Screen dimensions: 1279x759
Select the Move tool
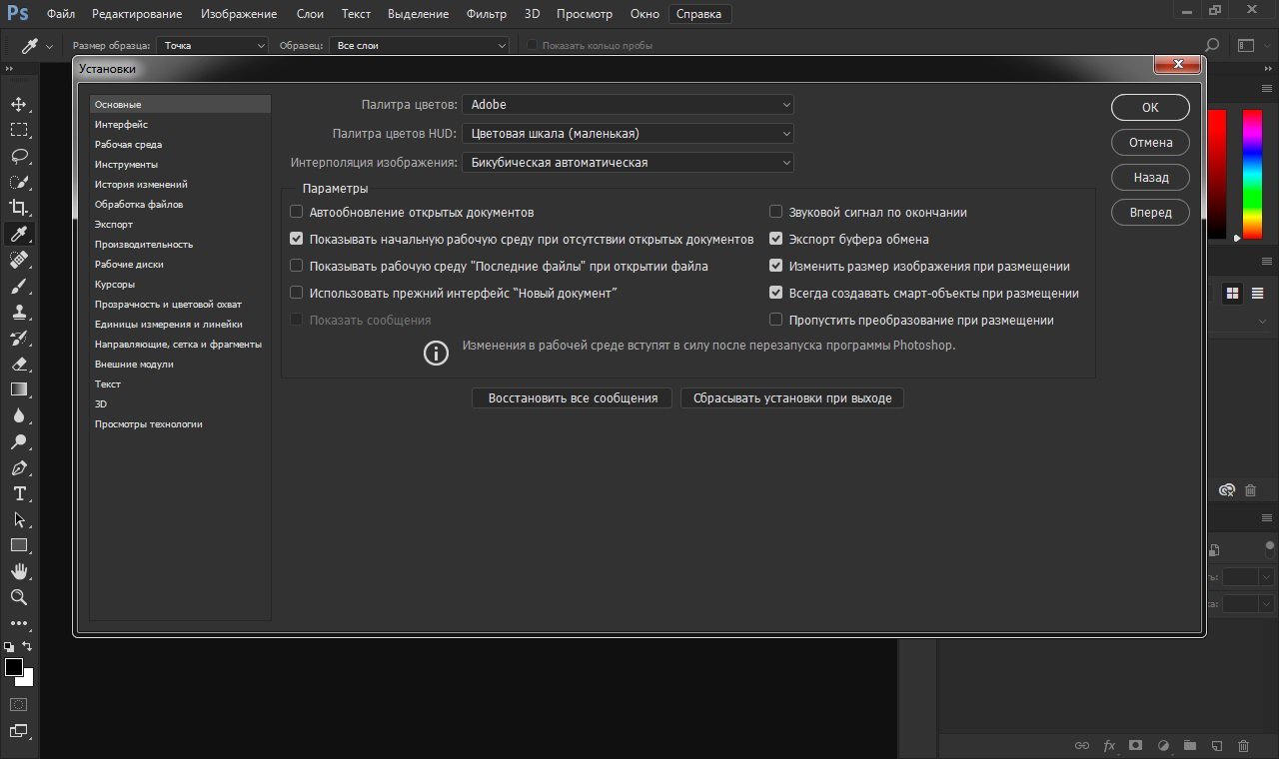pos(18,105)
